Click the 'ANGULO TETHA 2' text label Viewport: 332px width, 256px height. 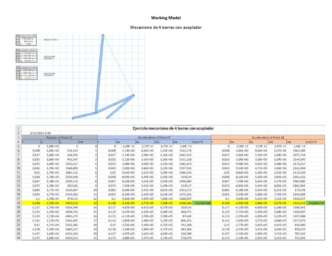coord(51,39)
